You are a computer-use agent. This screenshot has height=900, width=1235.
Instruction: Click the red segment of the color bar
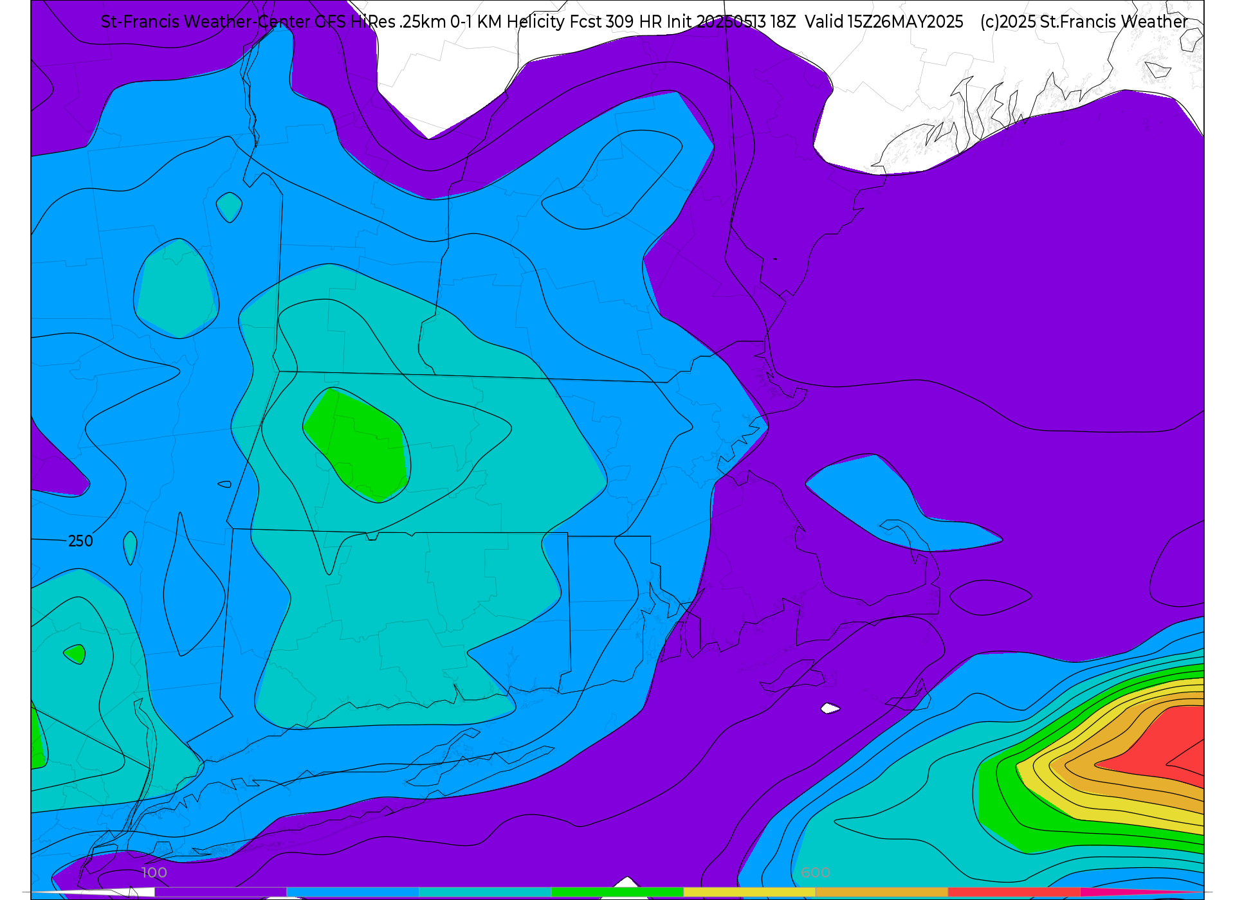point(1014,892)
